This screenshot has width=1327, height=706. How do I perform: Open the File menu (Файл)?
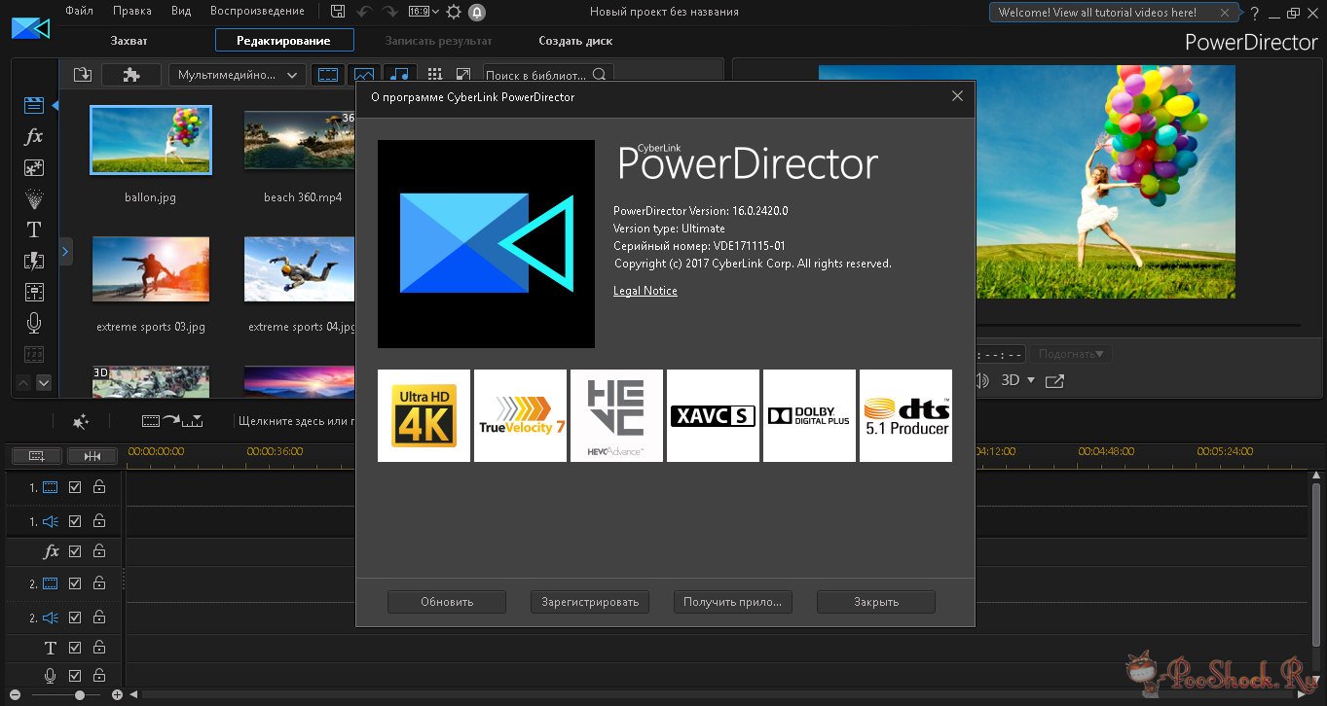(80, 12)
